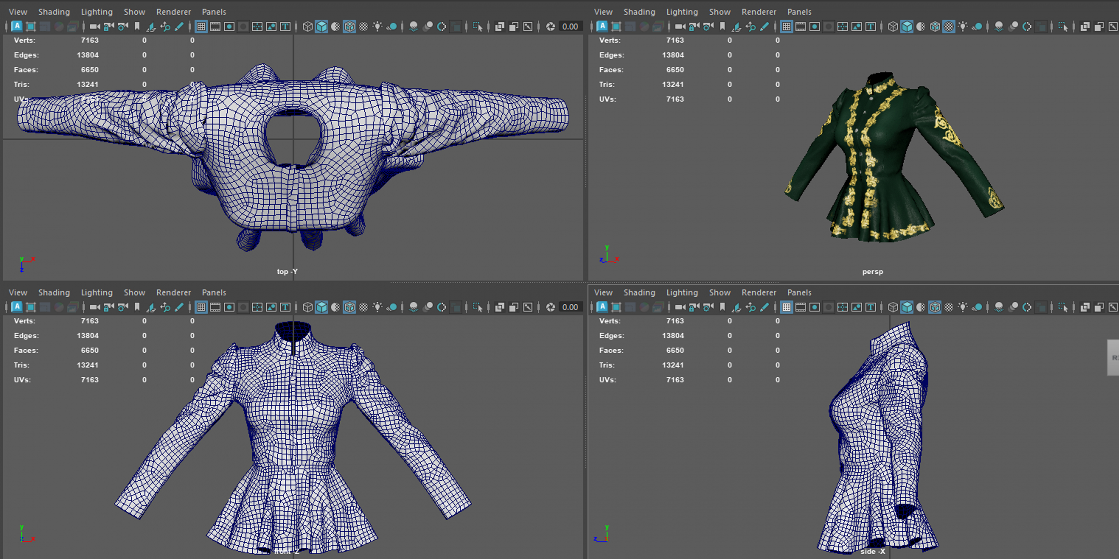Image resolution: width=1119 pixels, height=559 pixels.
Task: Click Shadows icon in side panel toolbar
Action: (977, 307)
